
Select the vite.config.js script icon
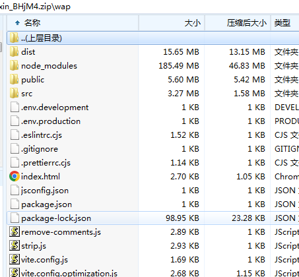pyautogui.click(x=15, y=259)
